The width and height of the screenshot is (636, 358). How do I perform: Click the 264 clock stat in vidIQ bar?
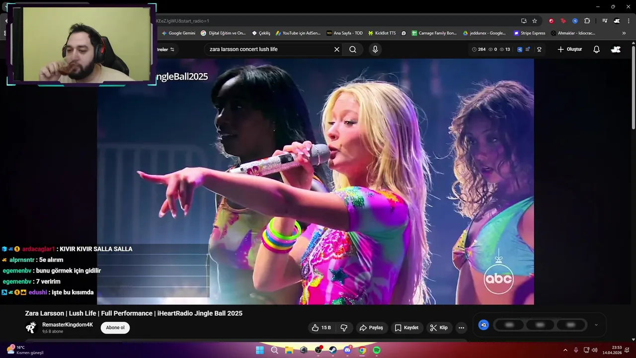click(x=479, y=49)
